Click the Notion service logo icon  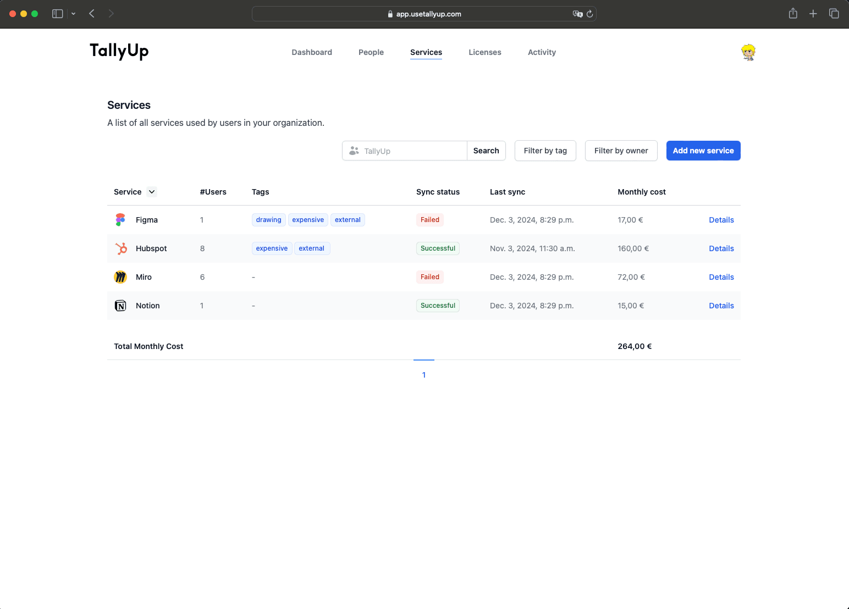click(x=120, y=306)
